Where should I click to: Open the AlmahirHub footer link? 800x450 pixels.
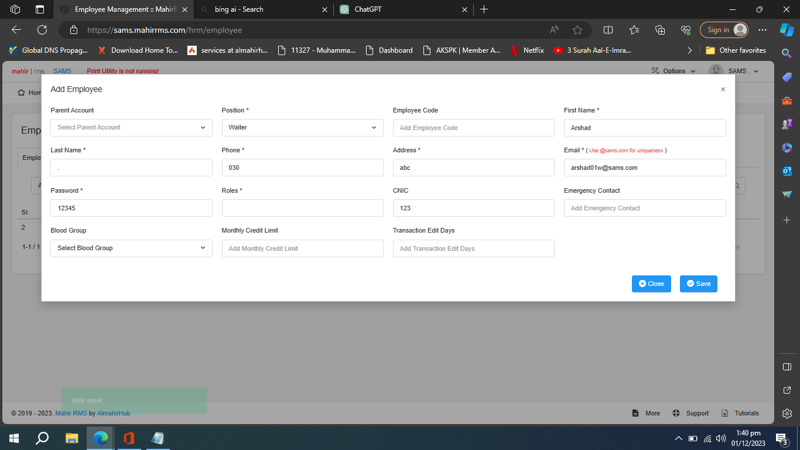coord(114,413)
